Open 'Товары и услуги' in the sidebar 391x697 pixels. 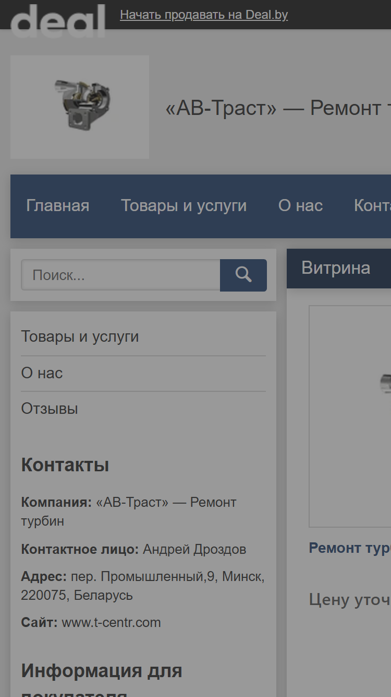80,336
